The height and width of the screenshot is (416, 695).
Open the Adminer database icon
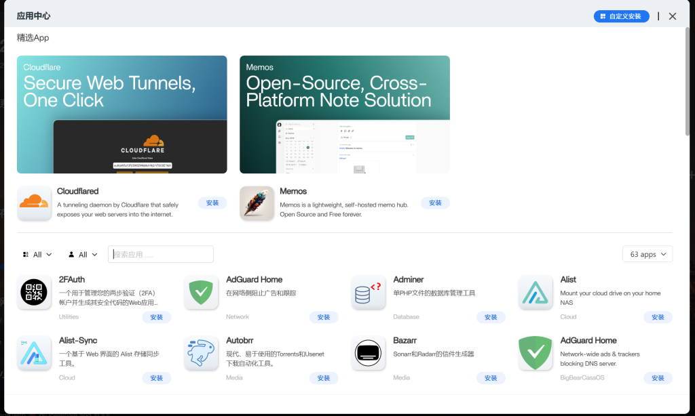369,292
